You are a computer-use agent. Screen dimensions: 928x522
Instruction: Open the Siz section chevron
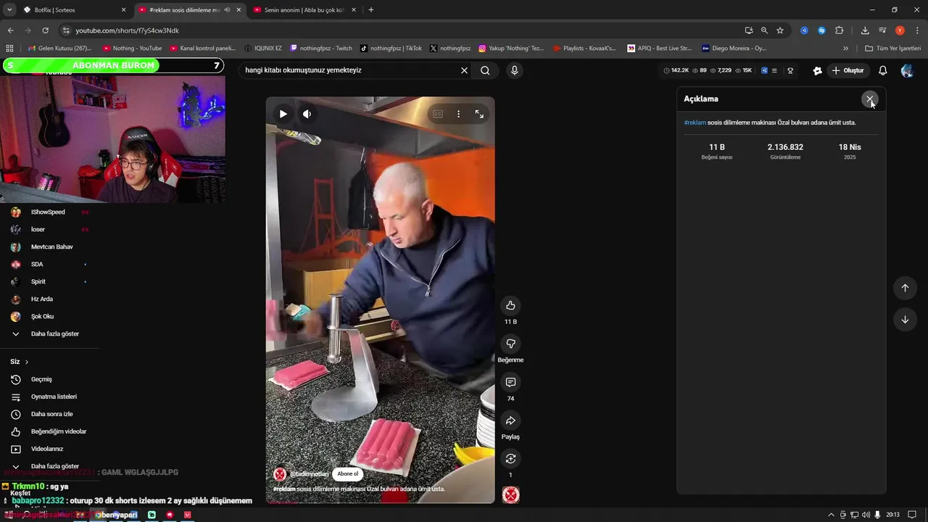pos(27,362)
